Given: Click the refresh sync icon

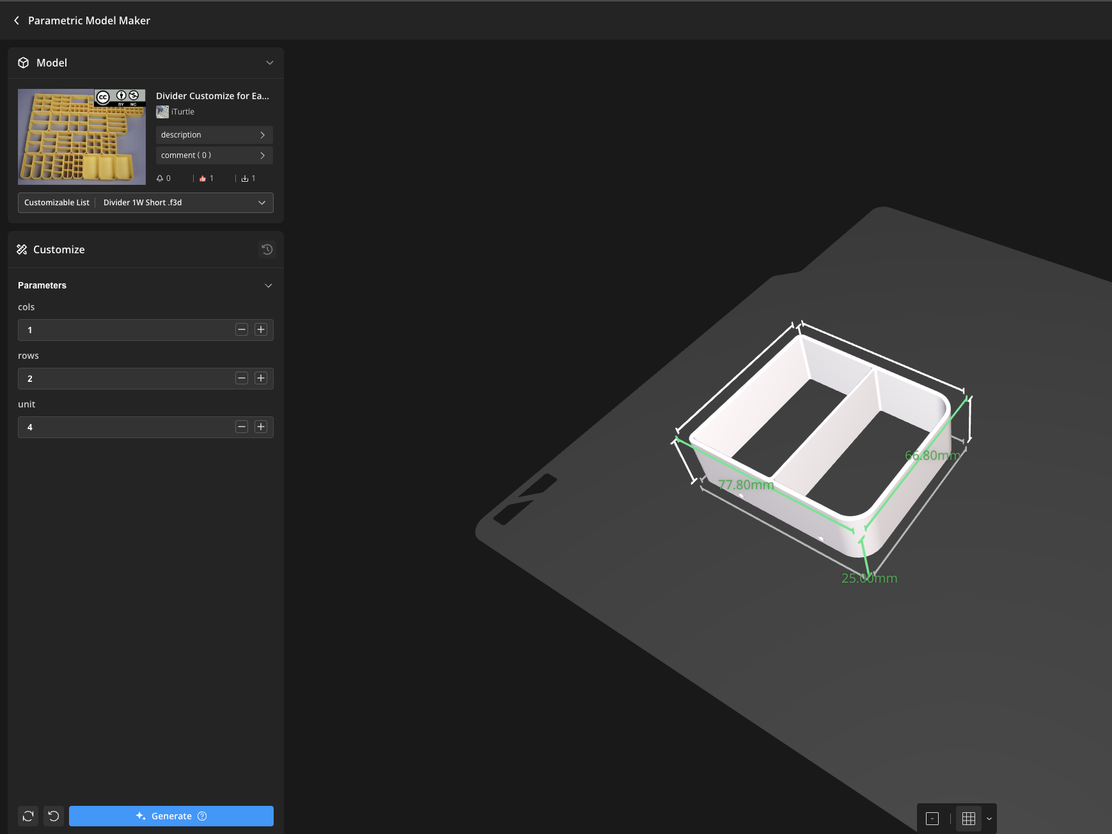Looking at the screenshot, I should pyautogui.click(x=28, y=816).
